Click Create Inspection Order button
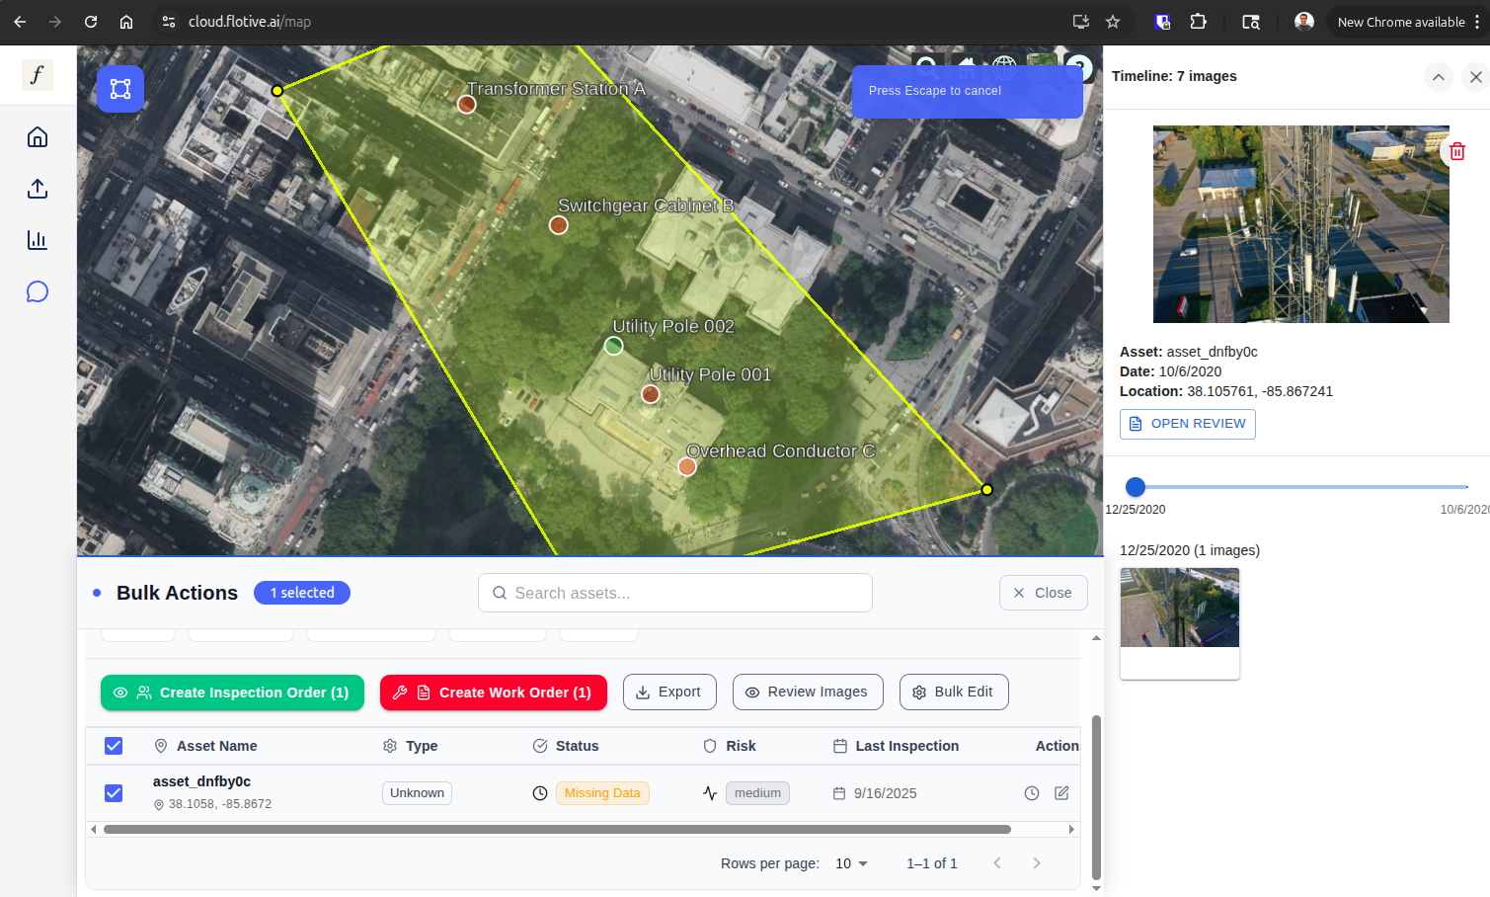Screen dimensions: 1490x897 (x=232, y=693)
